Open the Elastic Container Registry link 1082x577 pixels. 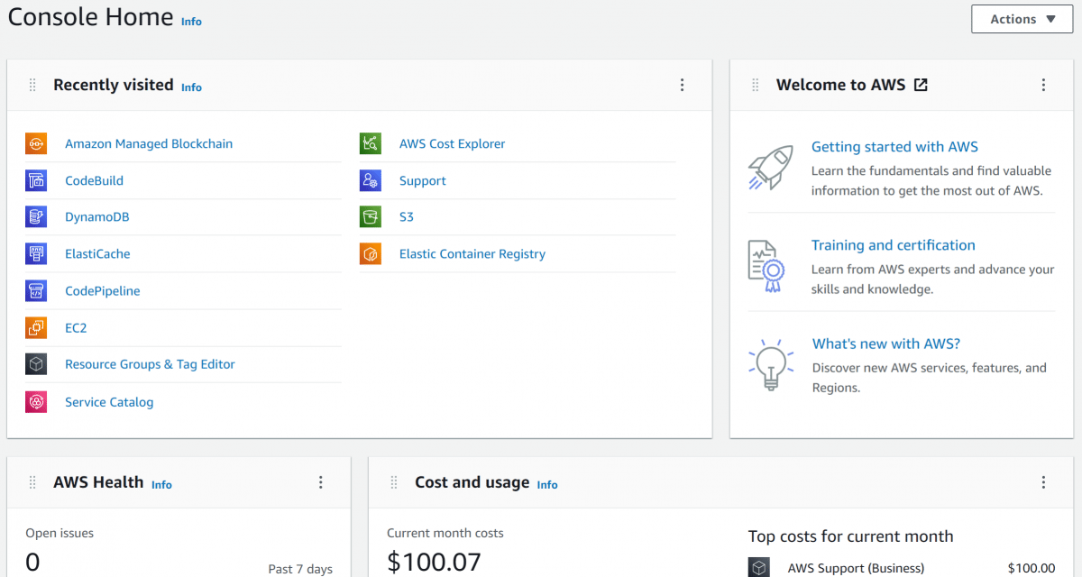[472, 254]
